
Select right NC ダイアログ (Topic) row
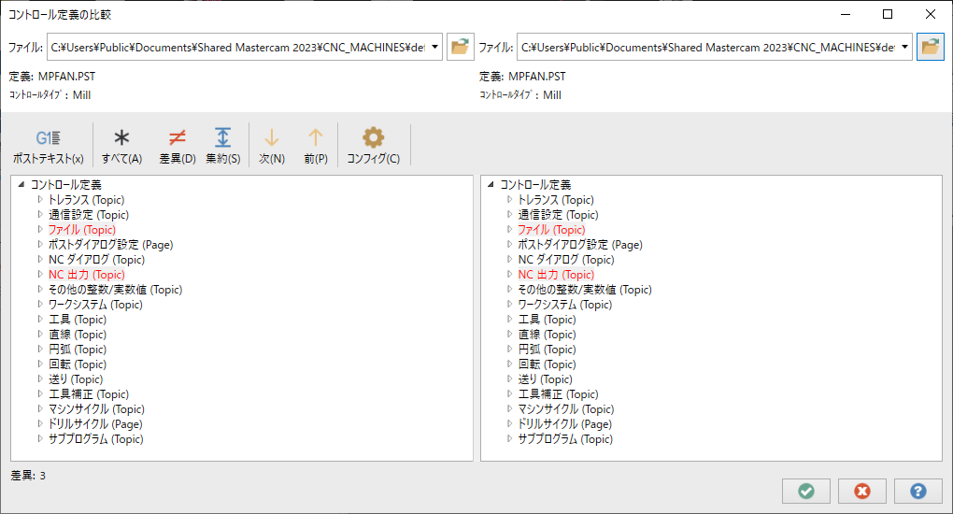pyautogui.click(x=566, y=260)
